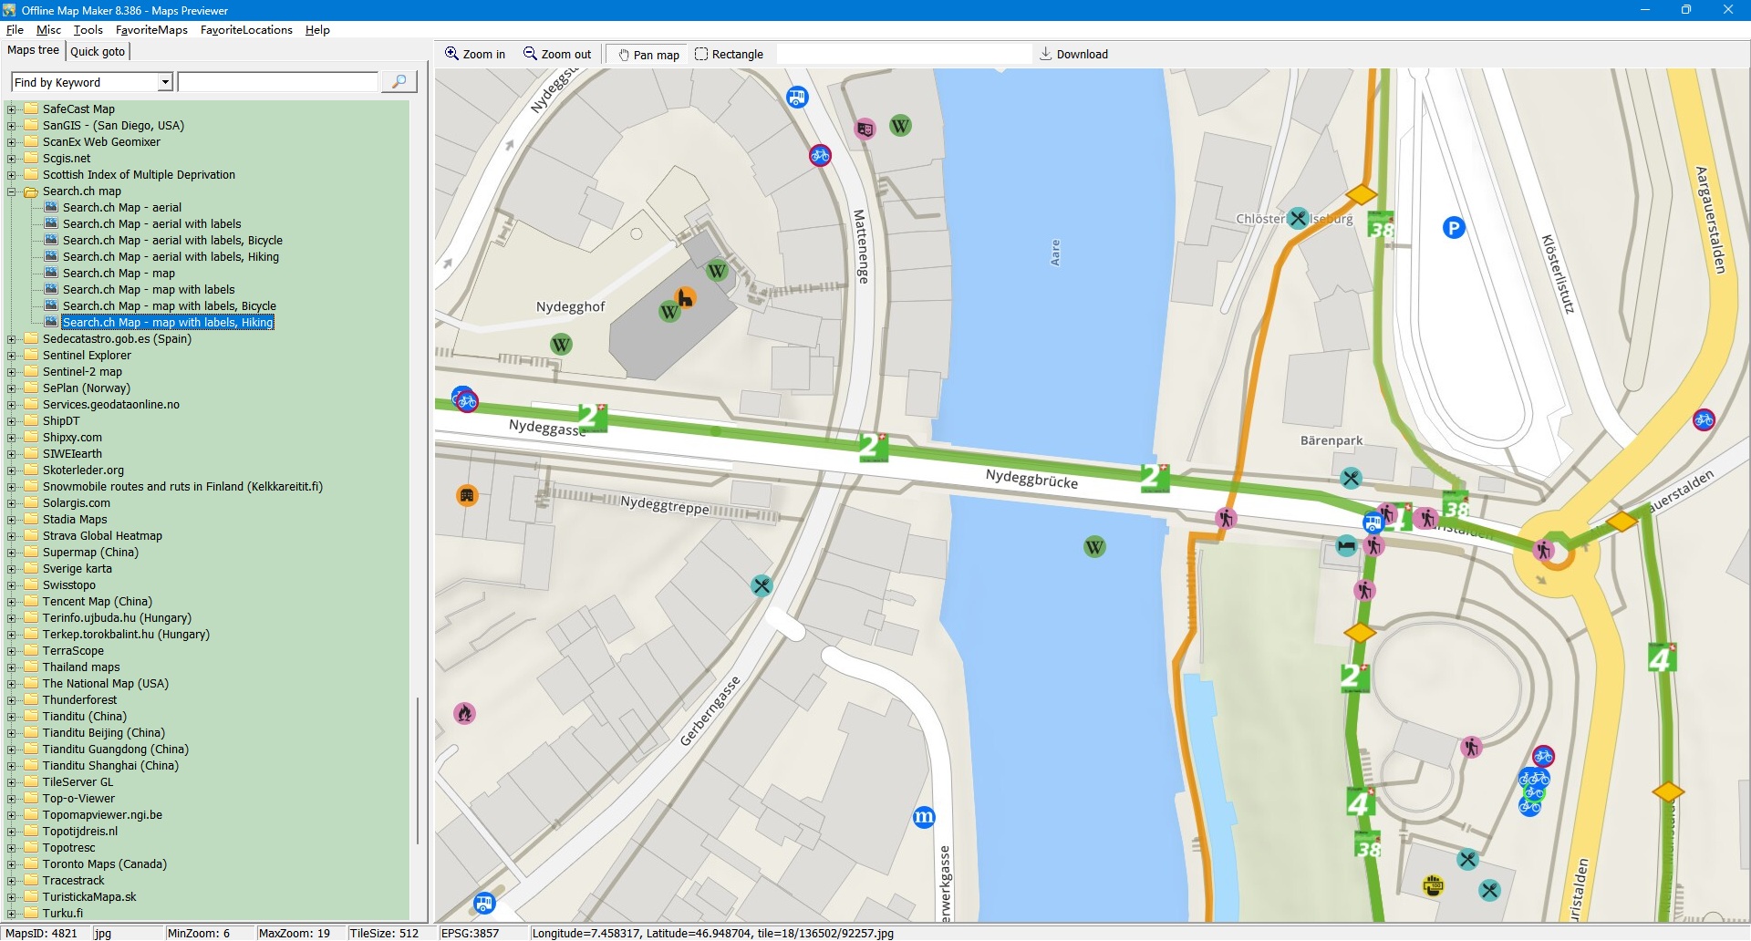1751x941 pixels.
Task: Click the pink fire icon on map
Action: pyautogui.click(x=465, y=713)
